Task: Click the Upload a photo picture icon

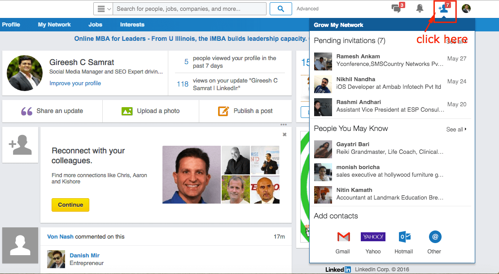Action: 127,111
